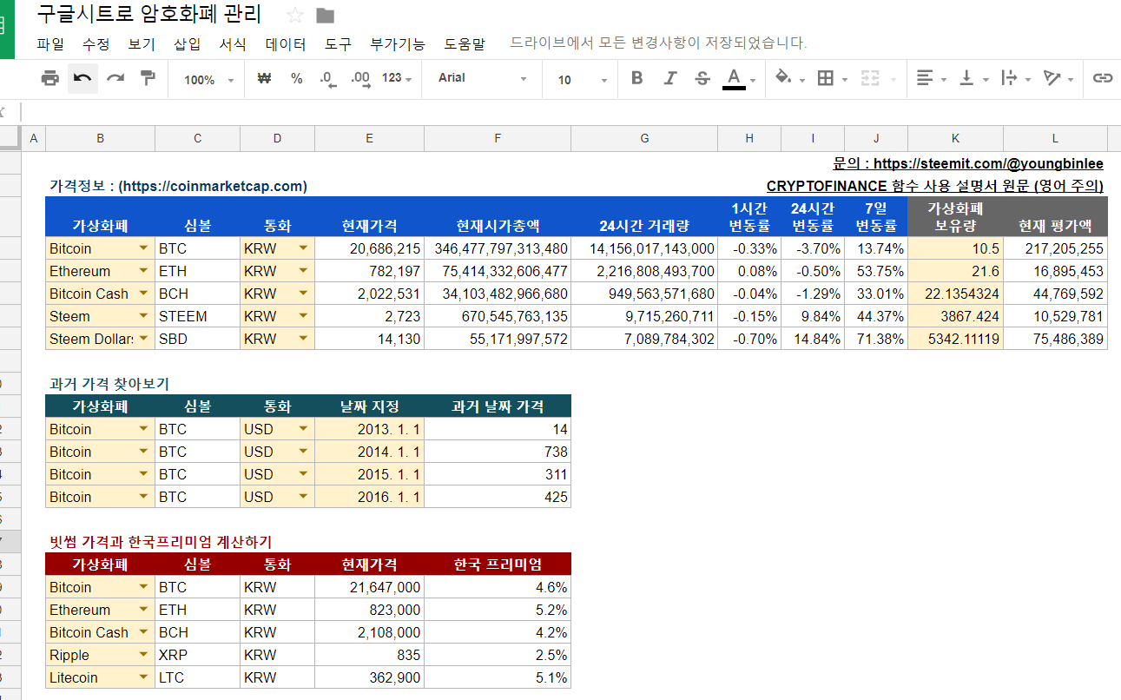Select the Korea premium cell 5.2%
This screenshot has height=700, width=1121.
coord(498,610)
